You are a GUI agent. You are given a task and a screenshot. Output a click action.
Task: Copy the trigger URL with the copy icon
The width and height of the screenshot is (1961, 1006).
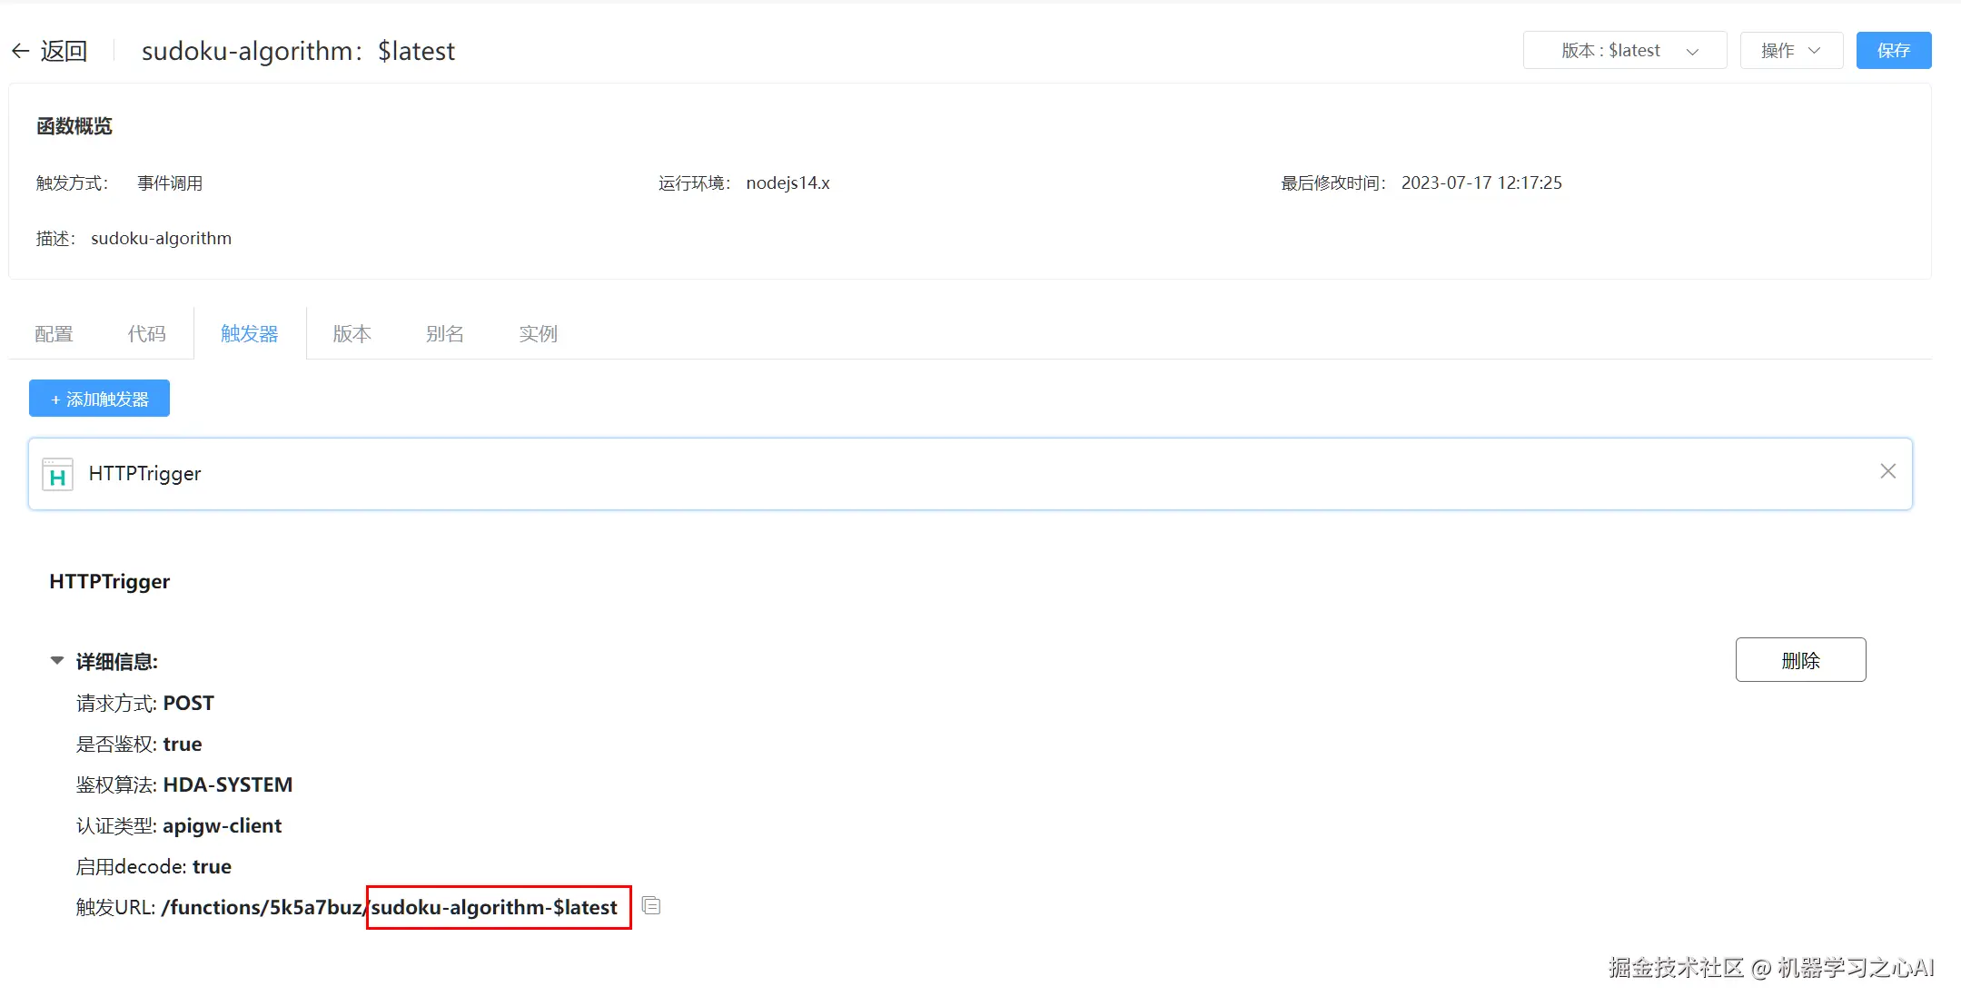coord(651,905)
